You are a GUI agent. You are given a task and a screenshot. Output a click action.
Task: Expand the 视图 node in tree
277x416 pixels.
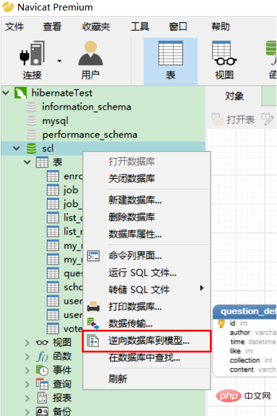click(x=27, y=343)
